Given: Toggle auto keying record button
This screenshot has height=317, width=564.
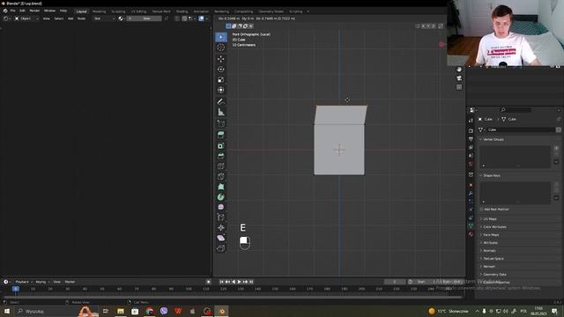Looking at the screenshot, I should coord(209,282).
